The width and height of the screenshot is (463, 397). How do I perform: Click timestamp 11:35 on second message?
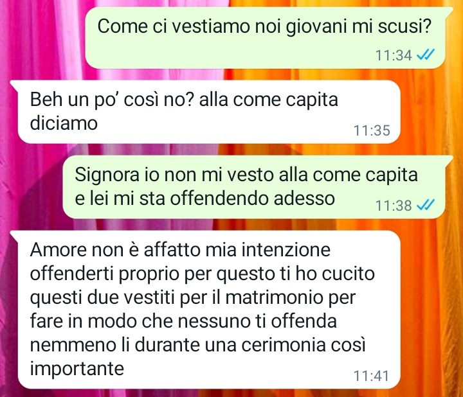click(x=372, y=130)
